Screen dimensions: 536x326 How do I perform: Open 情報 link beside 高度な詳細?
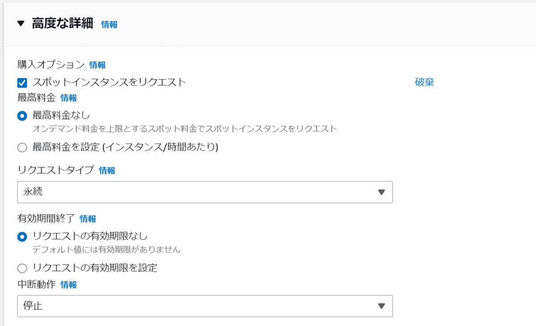[x=109, y=25]
